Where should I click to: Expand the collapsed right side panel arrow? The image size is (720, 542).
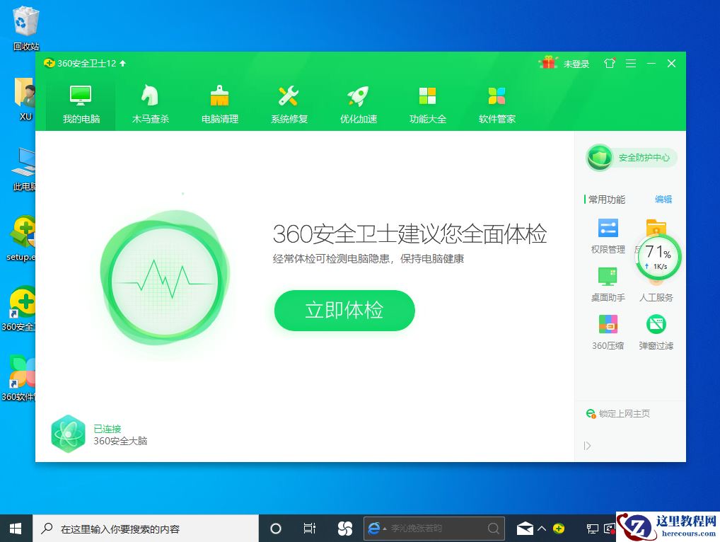click(x=588, y=446)
